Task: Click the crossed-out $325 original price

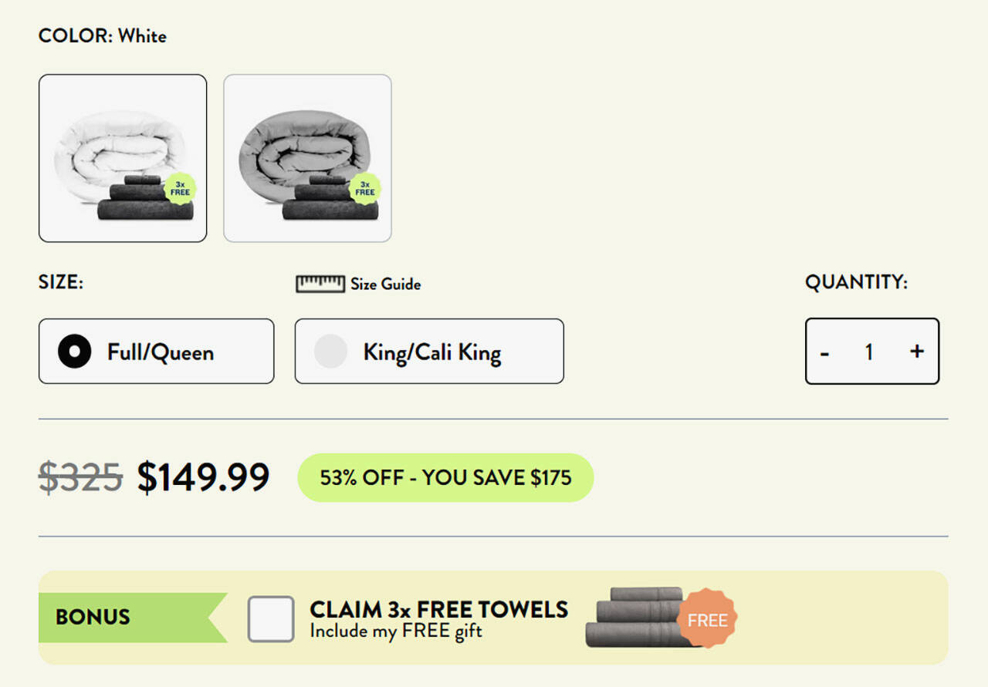Action: 80,477
